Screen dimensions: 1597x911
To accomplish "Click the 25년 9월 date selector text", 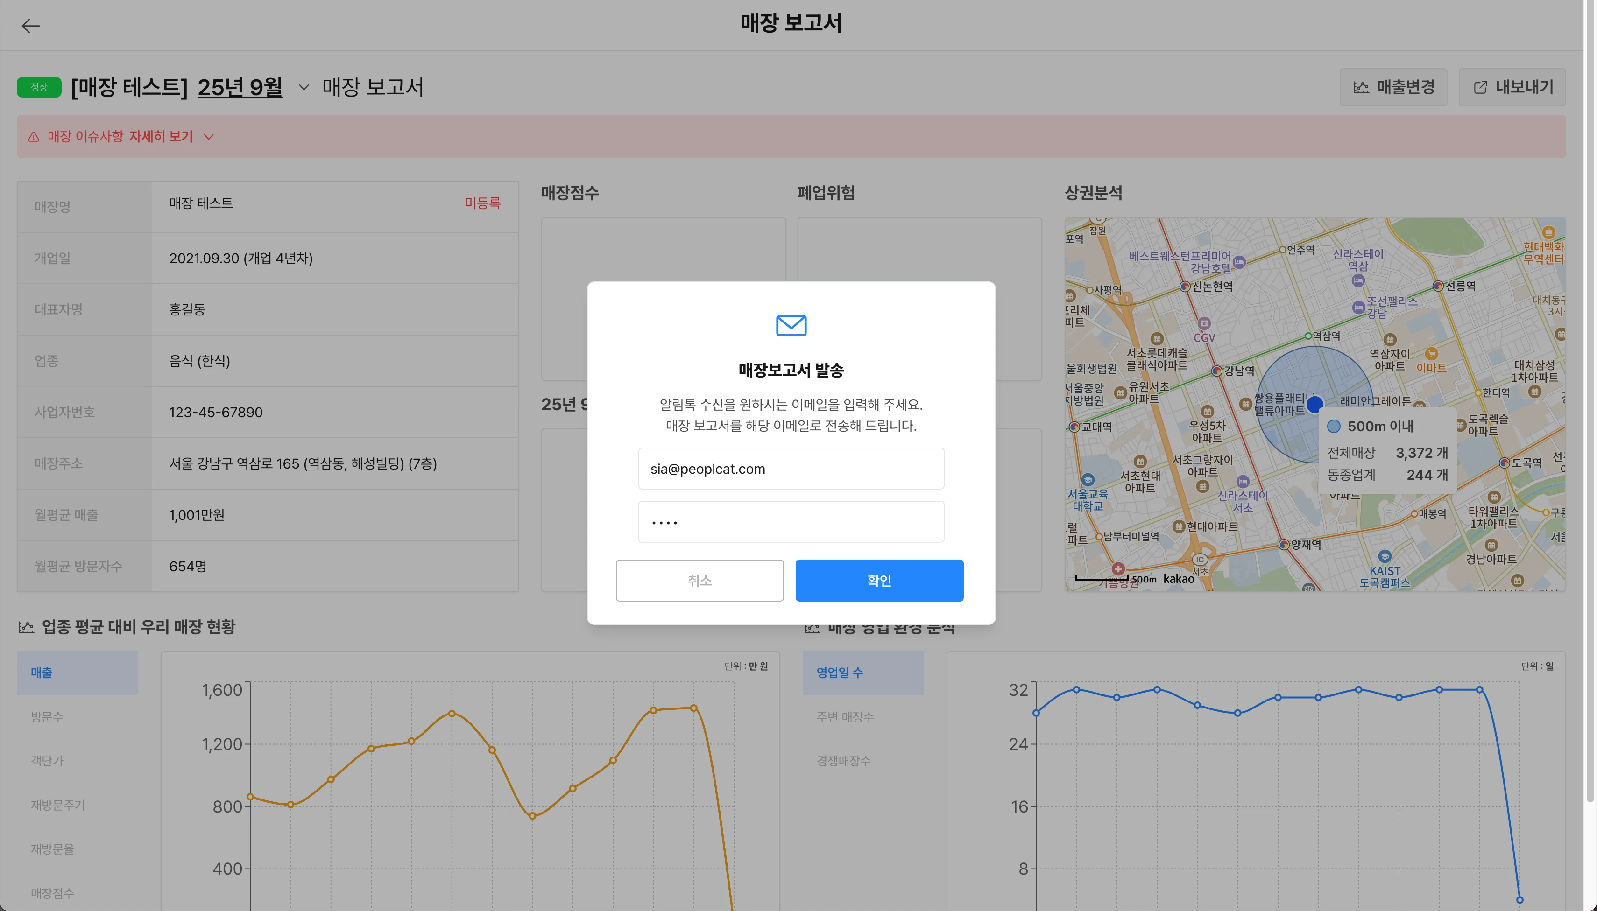I will 240,88.
